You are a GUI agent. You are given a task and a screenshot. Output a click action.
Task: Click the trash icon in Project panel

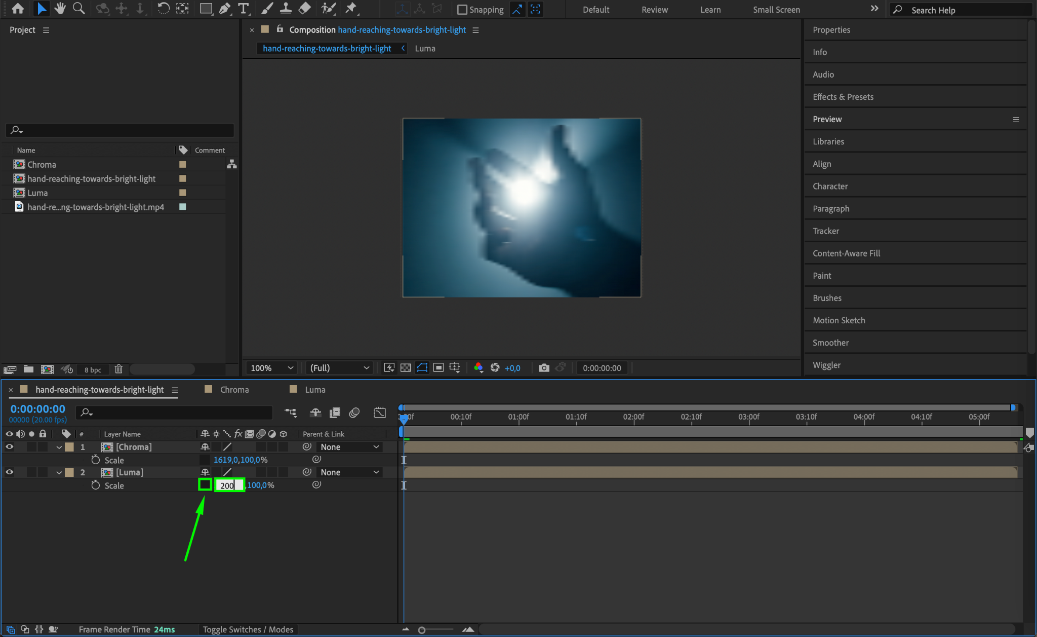click(x=118, y=369)
